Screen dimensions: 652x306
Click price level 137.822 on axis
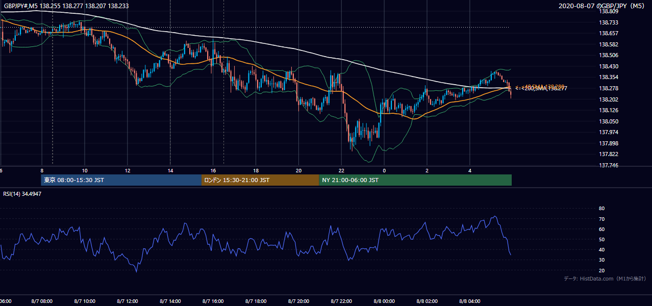coord(609,154)
